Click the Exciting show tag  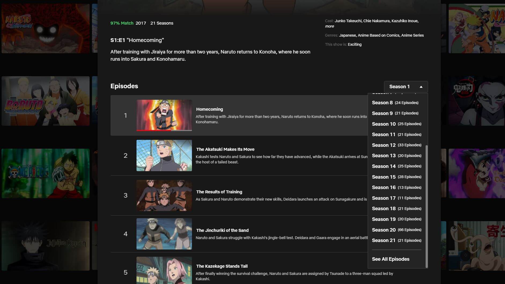(x=355, y=44)
